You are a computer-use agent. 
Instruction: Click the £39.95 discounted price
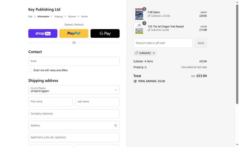(x=203, y=16)
